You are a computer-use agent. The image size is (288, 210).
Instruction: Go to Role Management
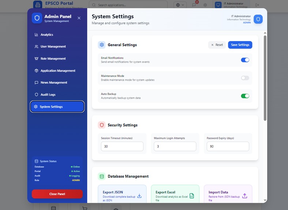57,59
